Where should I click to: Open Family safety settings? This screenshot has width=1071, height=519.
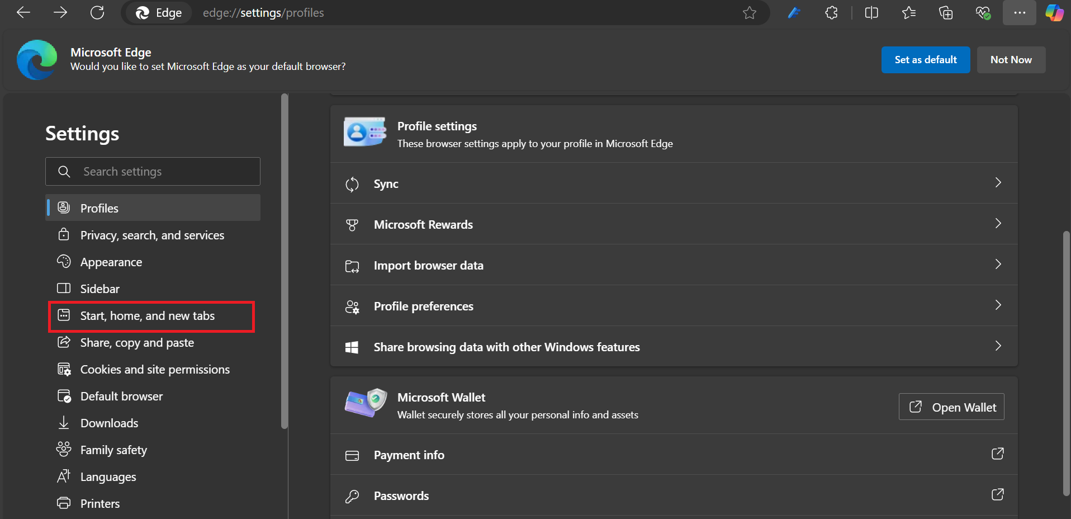pos(153,450)
